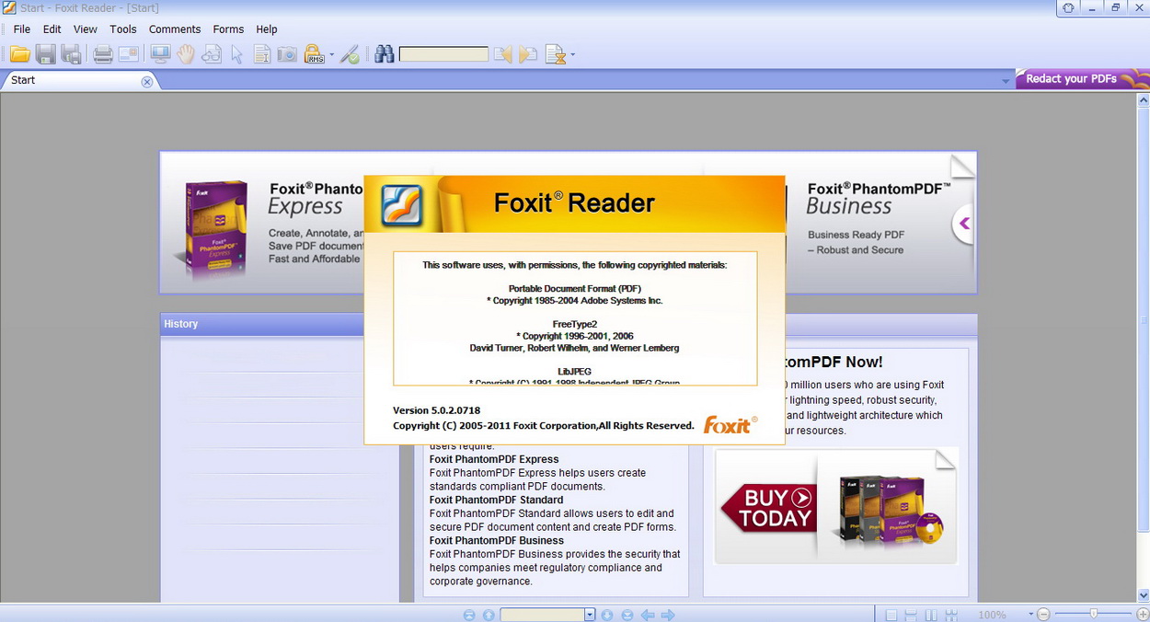The width and height of the screenshot is (1150, 622).
Task: Click the vertical scrollbar down arrow
Action: [x=1144, y=595]
